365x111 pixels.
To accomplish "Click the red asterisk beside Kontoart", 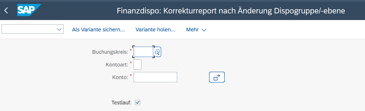I will click(x=130, y=63).
